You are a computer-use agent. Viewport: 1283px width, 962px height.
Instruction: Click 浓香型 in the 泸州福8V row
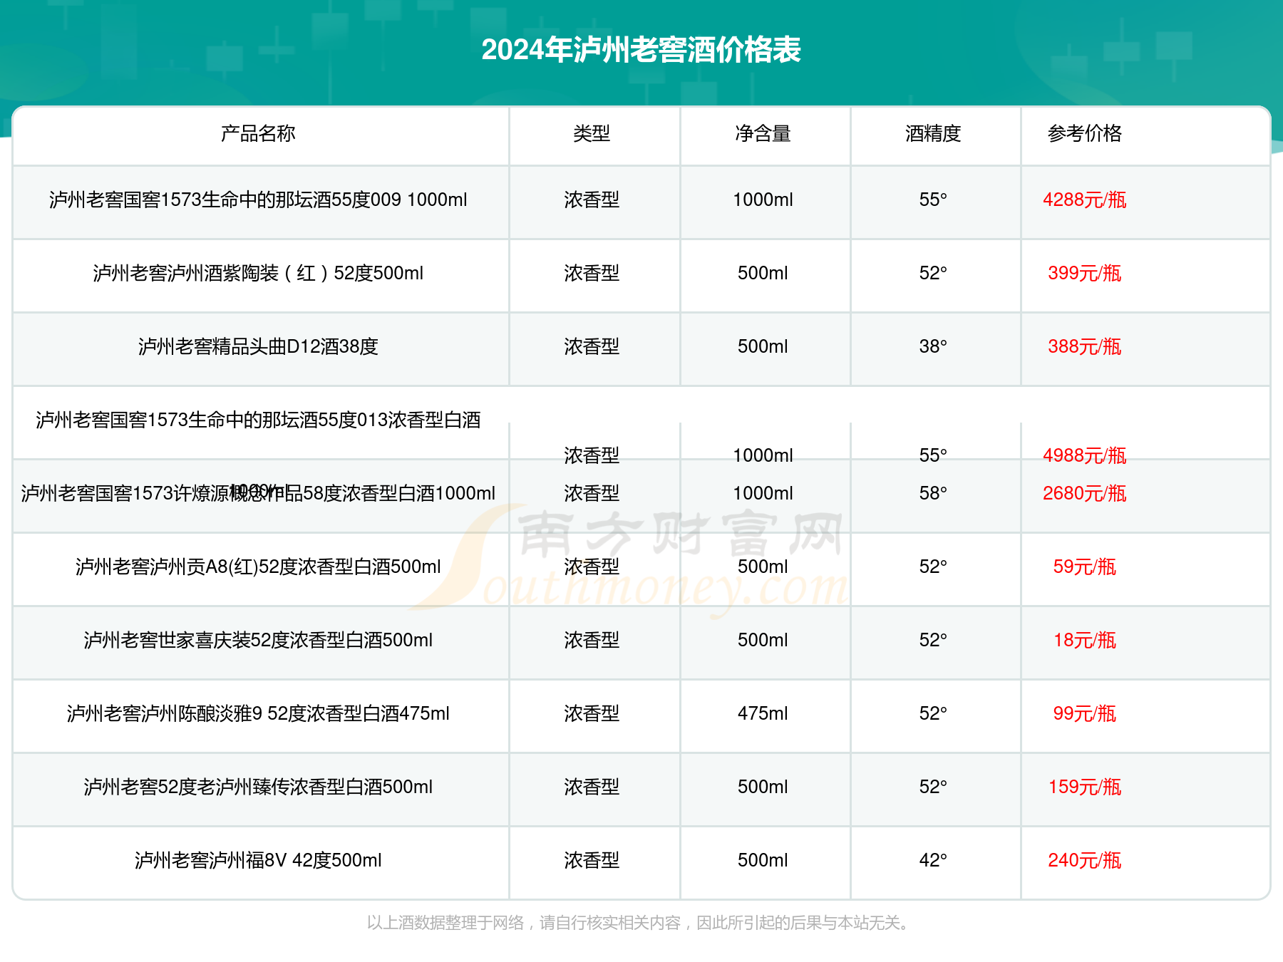(x=592, y=860)
